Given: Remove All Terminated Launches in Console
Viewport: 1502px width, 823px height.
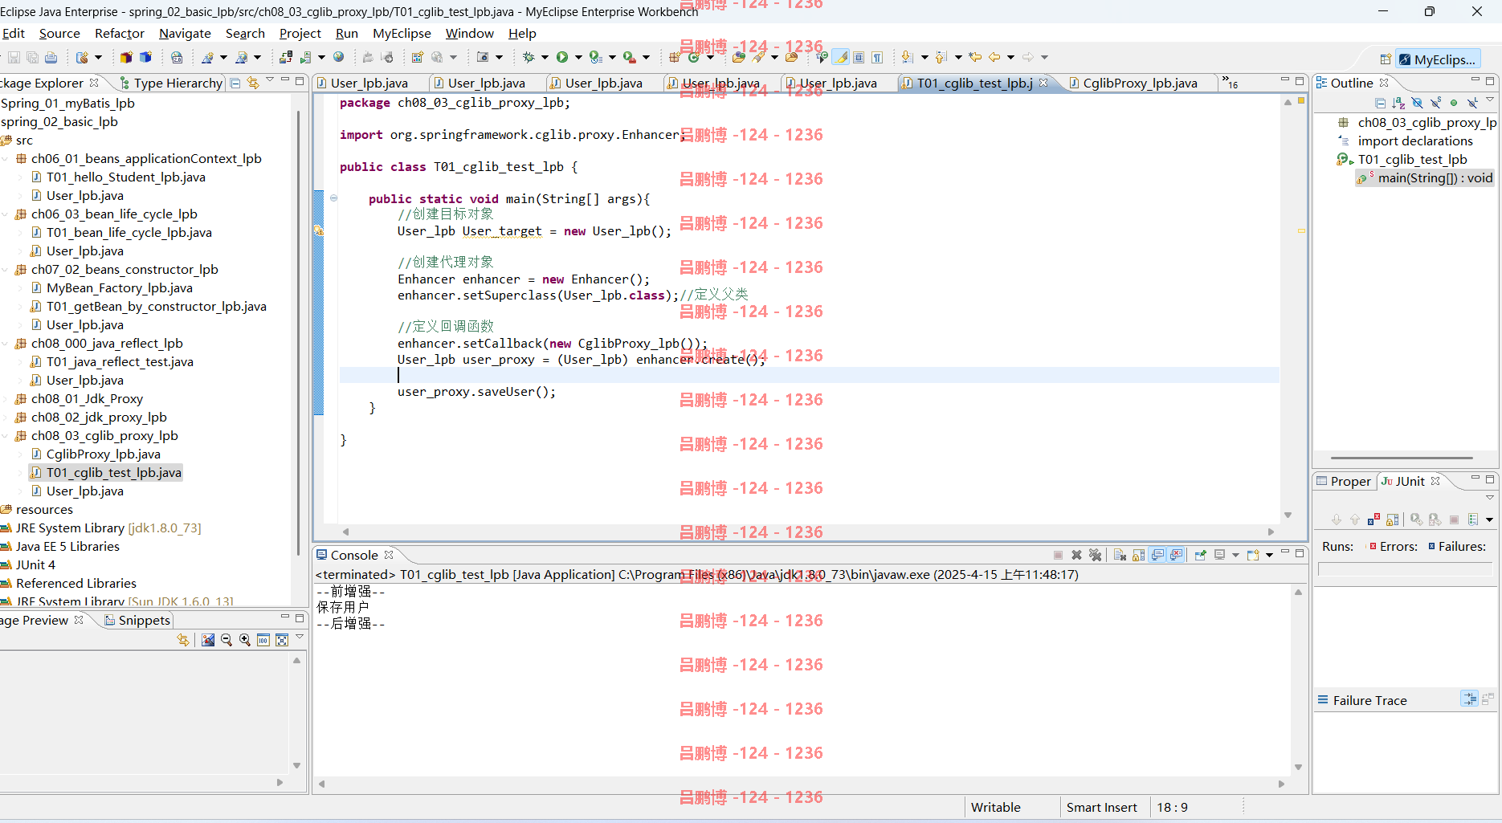Looking at the screenshot, I should [x=1095, y=555].
